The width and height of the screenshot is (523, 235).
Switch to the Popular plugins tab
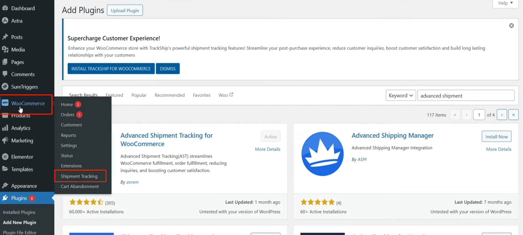(139, 95)
